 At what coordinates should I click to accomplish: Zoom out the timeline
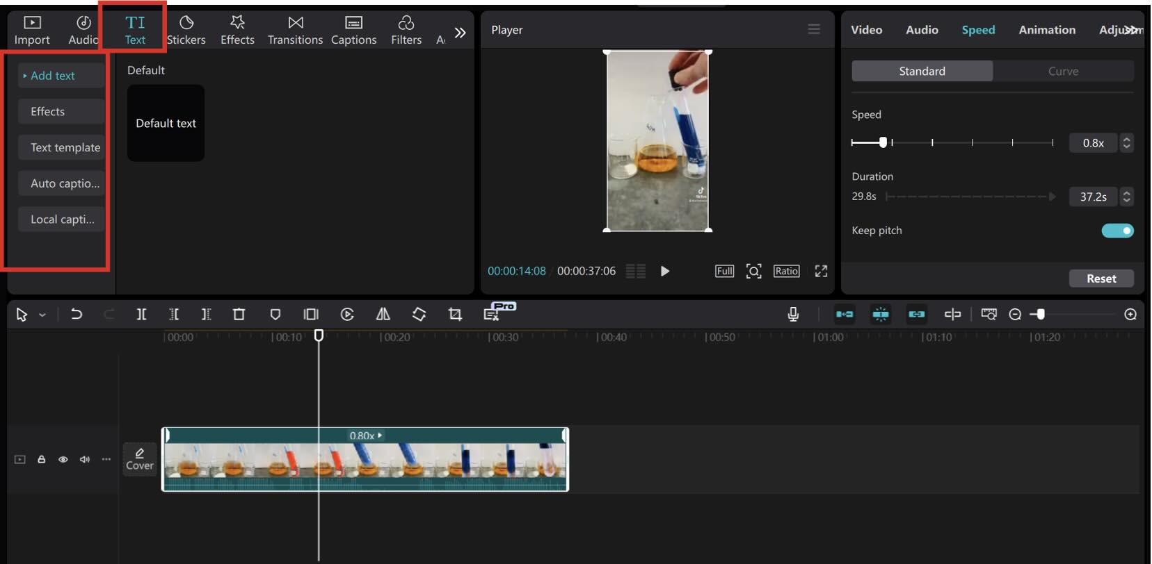point(1015,315)
